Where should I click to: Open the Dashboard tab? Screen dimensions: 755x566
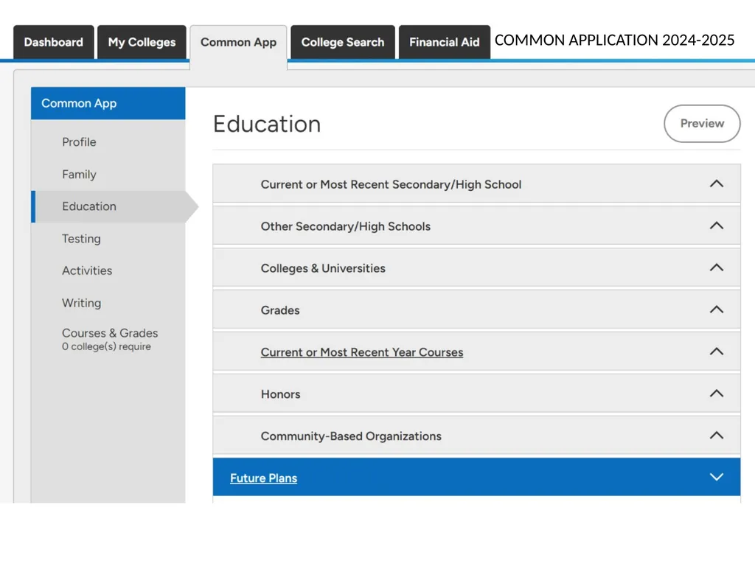tap(53, 42)
